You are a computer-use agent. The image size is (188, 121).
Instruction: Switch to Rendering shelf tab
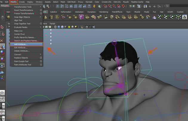pos(104,12)
